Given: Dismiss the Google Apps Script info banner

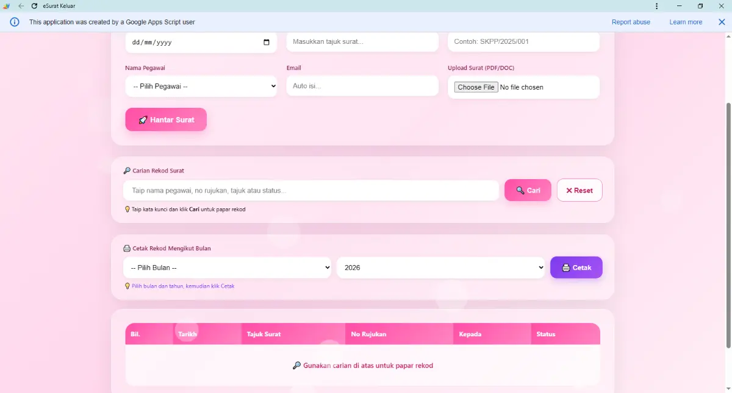Looking at the screenshot, I should [722, 22].
